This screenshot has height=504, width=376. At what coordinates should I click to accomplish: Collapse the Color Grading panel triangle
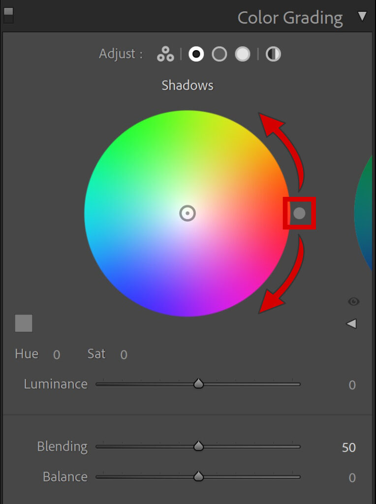(362, 16)
